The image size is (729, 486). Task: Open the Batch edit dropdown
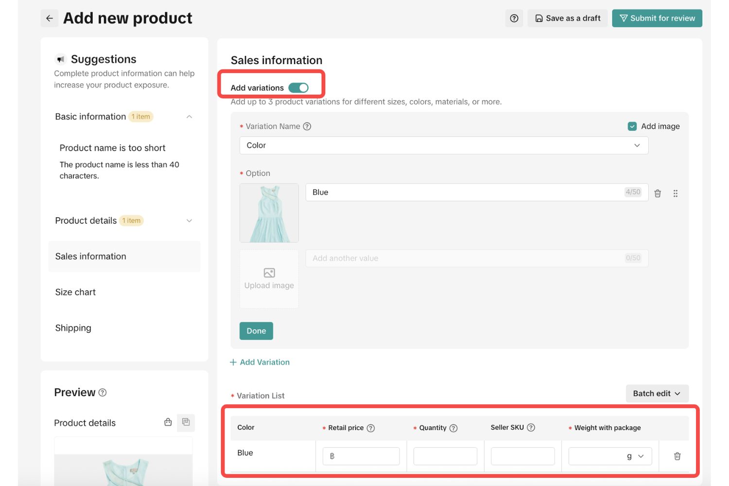click(x=657, y=394)
